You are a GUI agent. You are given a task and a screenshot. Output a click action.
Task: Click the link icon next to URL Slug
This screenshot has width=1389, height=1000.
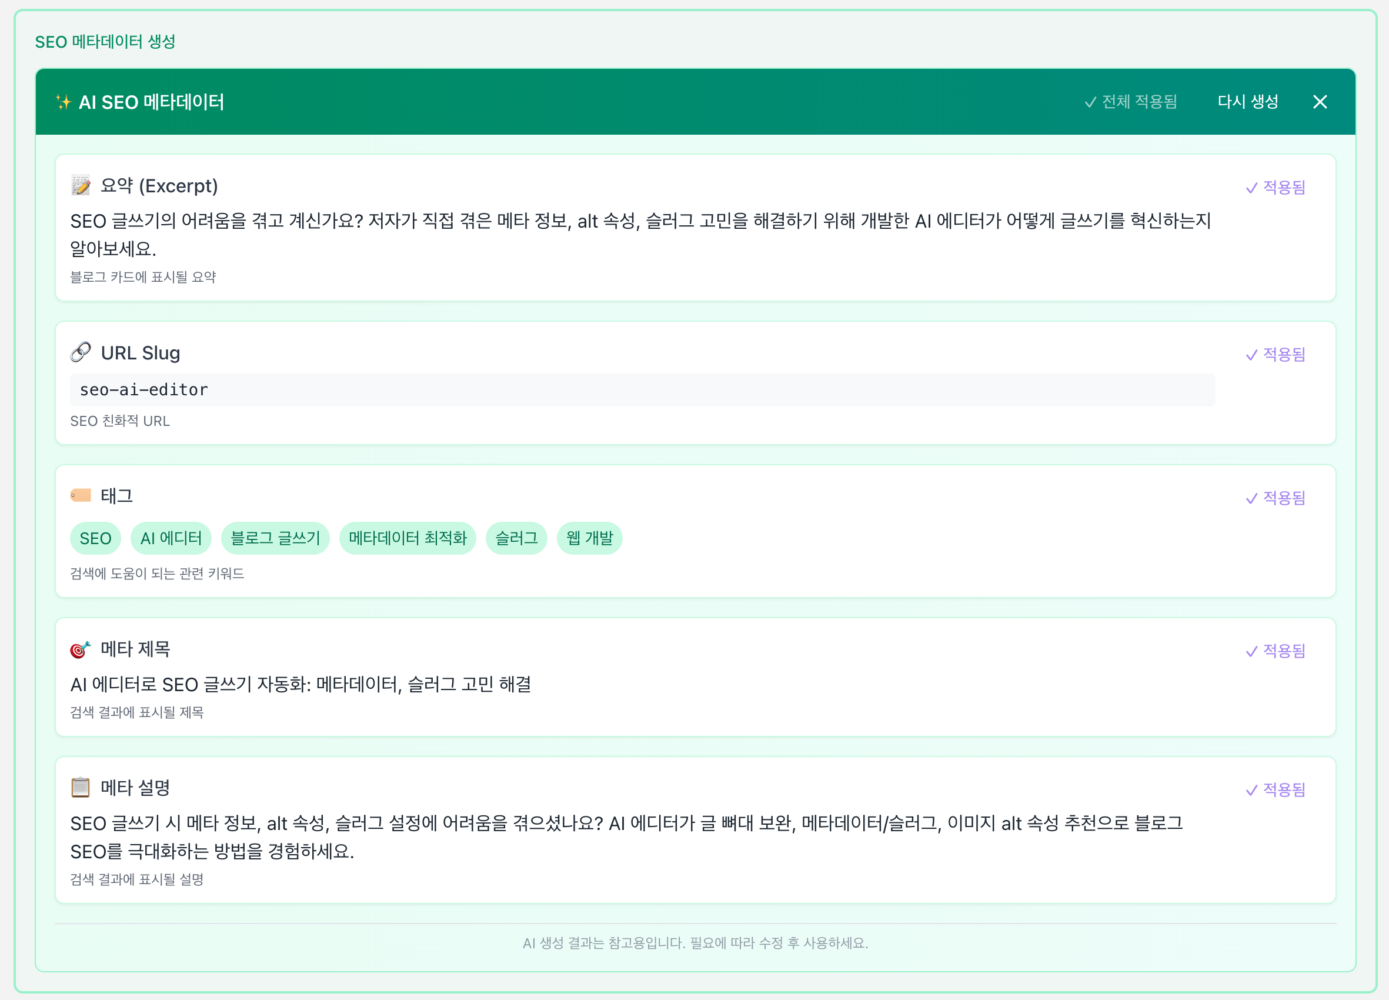pos(80,352)
